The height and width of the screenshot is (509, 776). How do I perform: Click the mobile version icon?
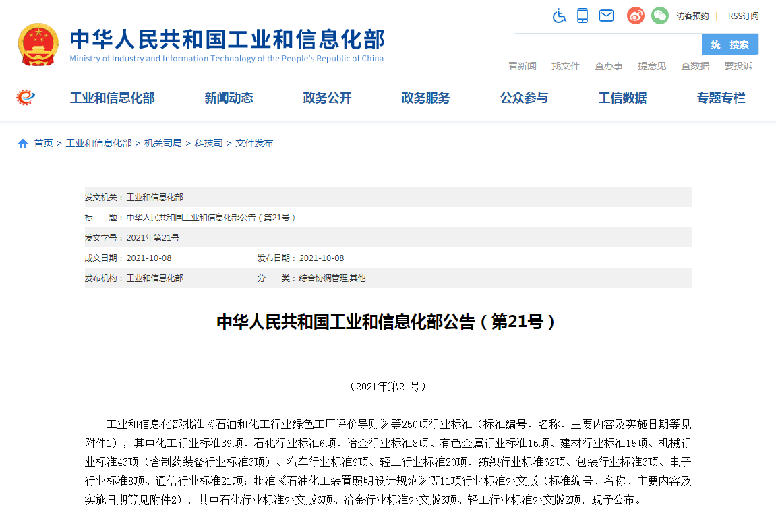(583, 15)
